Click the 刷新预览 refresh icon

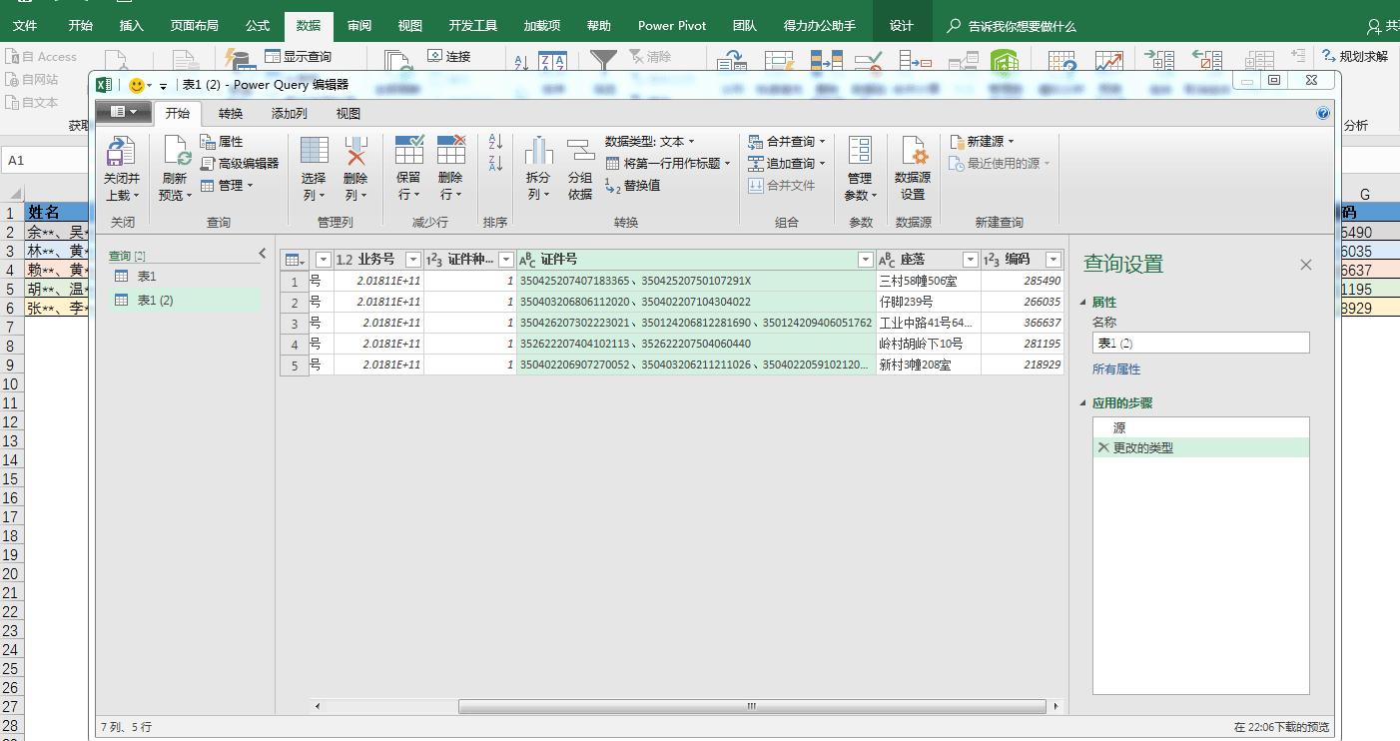(x=175, y=152)
